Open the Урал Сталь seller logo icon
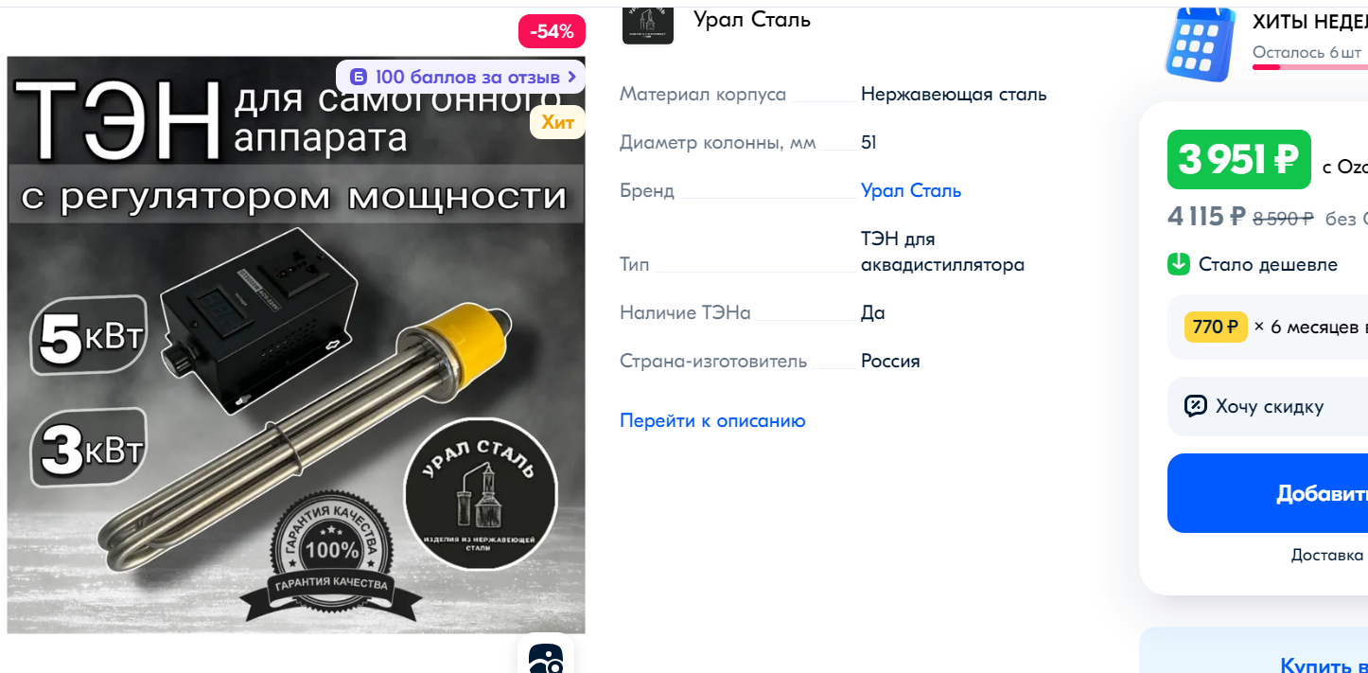 pos(648,25)
